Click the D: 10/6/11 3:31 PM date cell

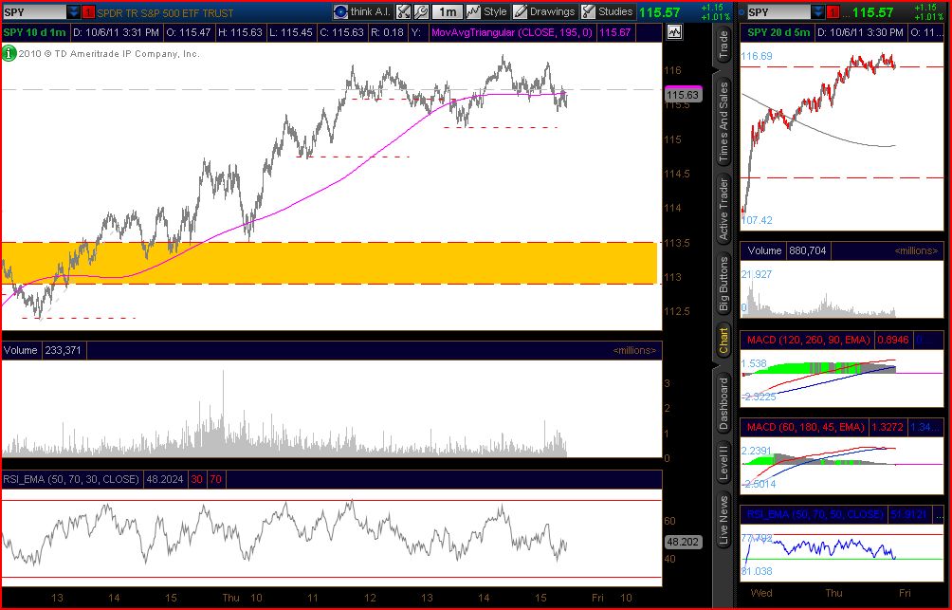(x=117, y=32)
